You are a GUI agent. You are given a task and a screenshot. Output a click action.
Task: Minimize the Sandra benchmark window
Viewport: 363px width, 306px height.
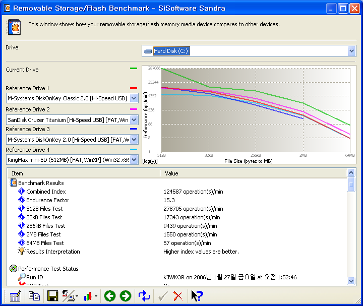(331, 9)
